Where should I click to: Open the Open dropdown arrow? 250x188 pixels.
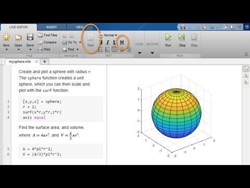18,50
